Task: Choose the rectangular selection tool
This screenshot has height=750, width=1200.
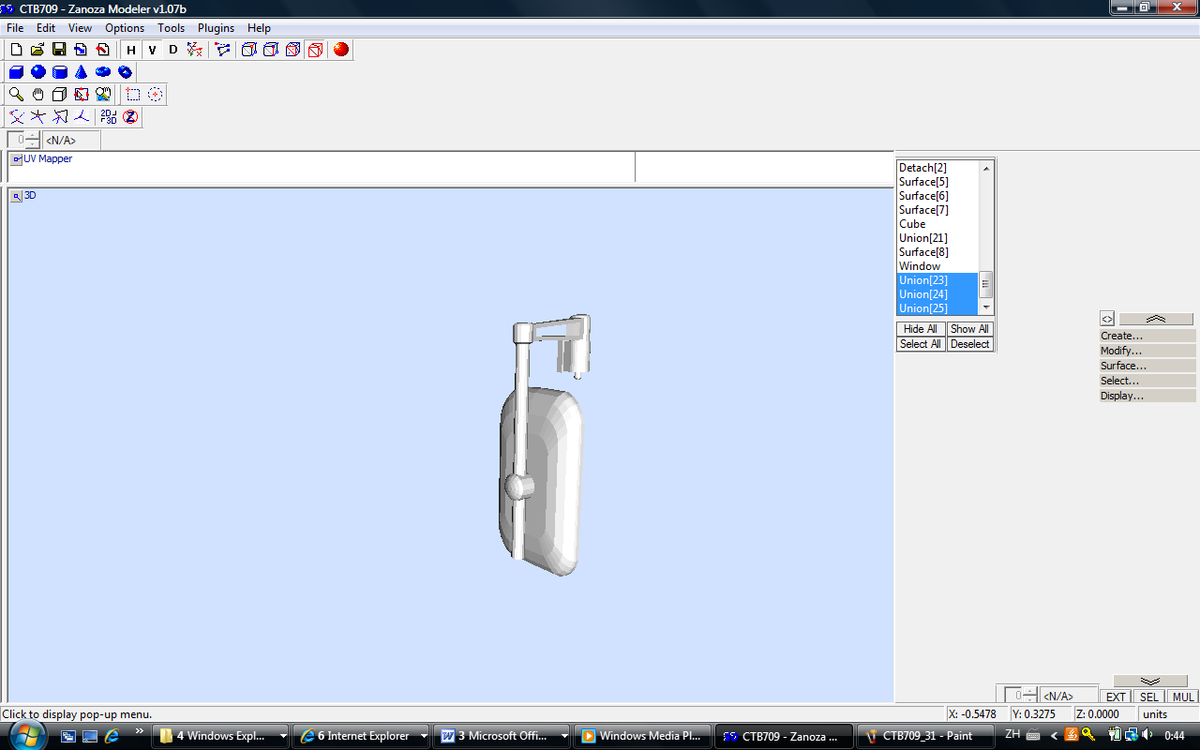Action: [x=133, y=95]
